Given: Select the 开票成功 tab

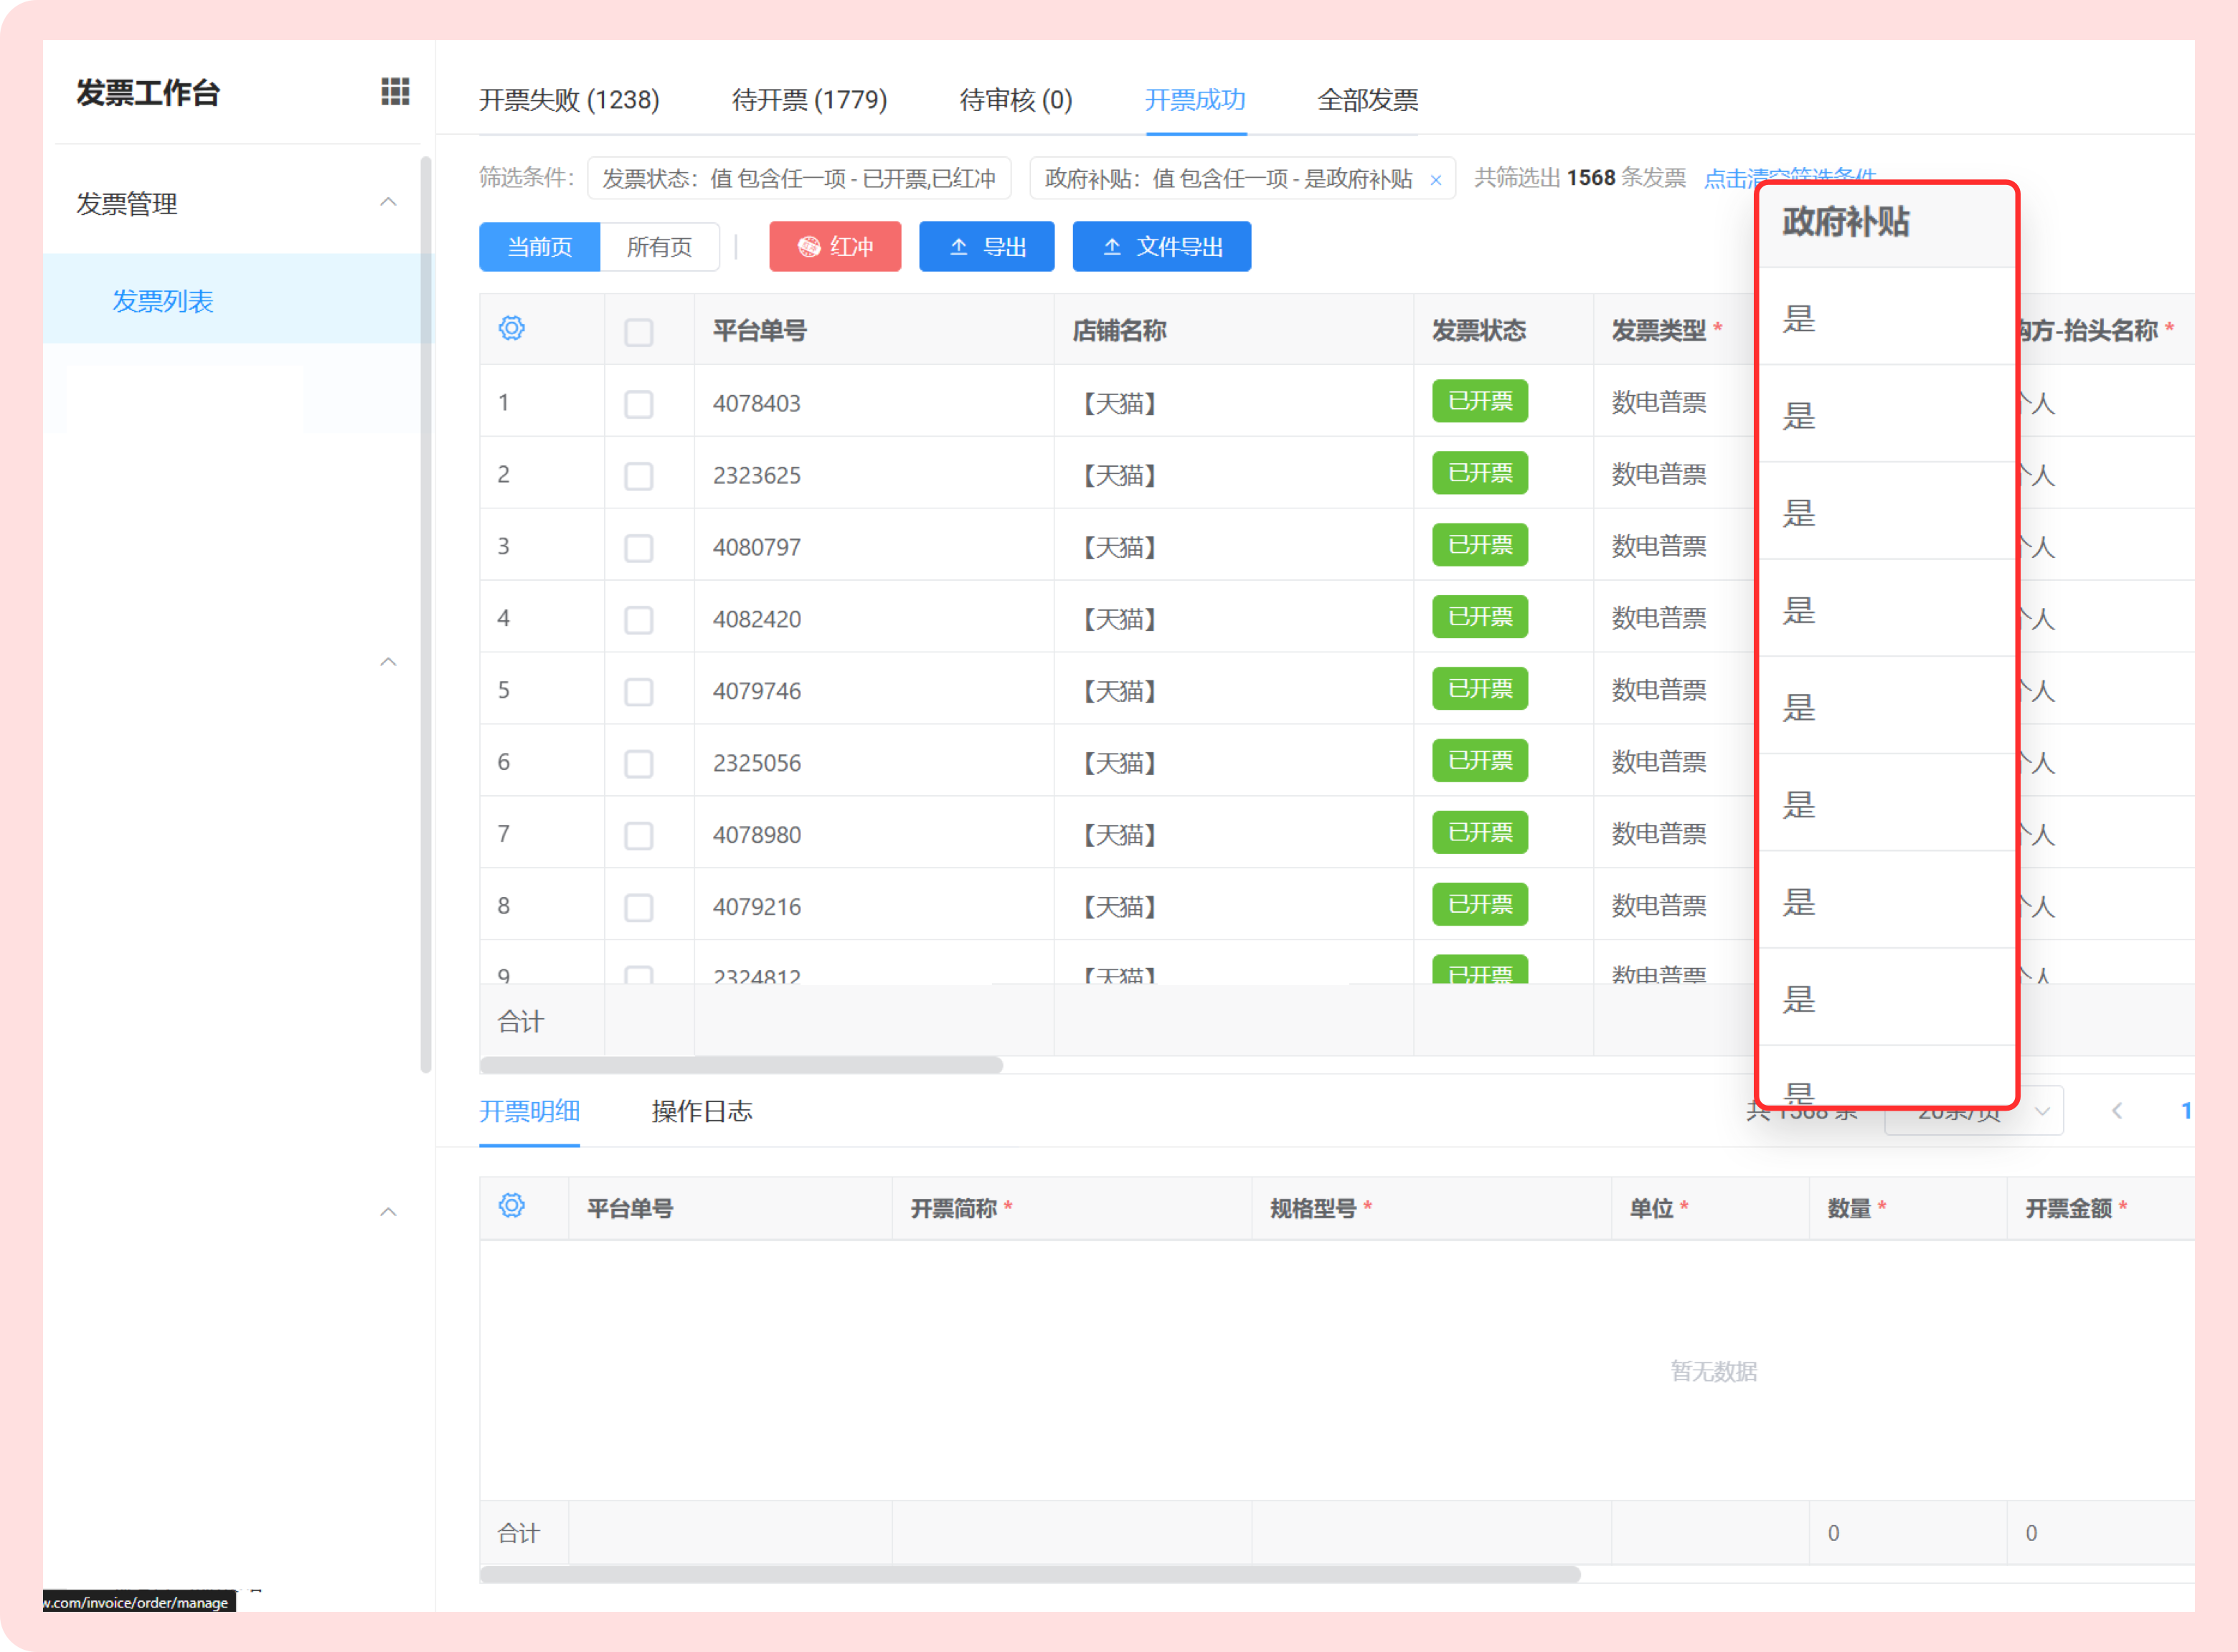Looking at the screenshot, I should 1196,100.
